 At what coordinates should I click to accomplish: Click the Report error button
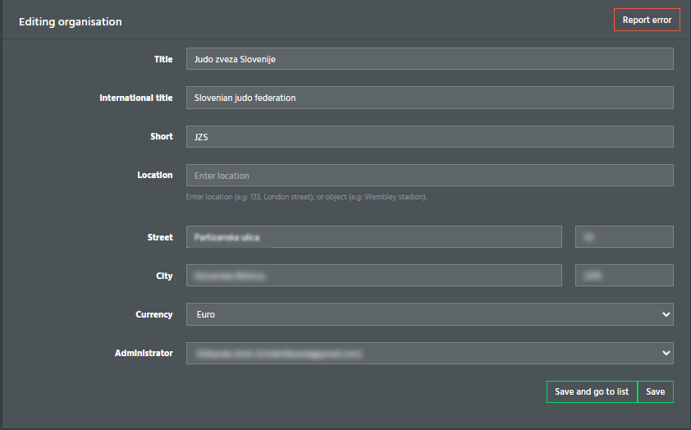(647, 20)
